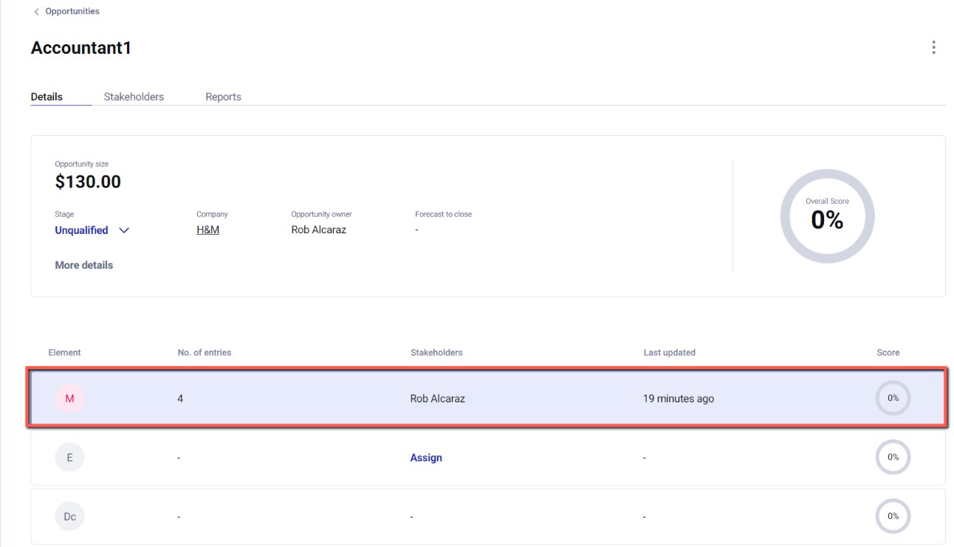Click the back arrow beside Opportunities

pyautogui.click(x=37, y=12)
